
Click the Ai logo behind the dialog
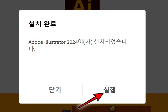[x=82, y=5]
